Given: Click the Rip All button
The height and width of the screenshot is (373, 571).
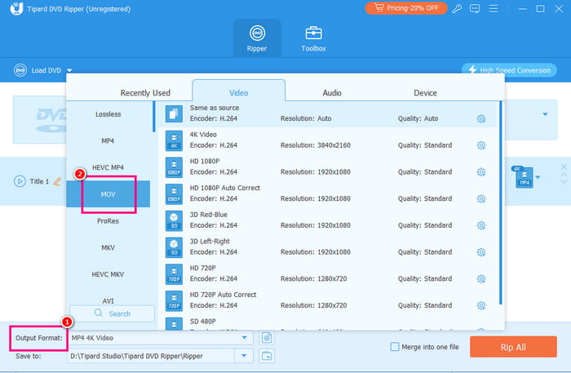Looking at the screenshot, I should [x=513, y=347].
